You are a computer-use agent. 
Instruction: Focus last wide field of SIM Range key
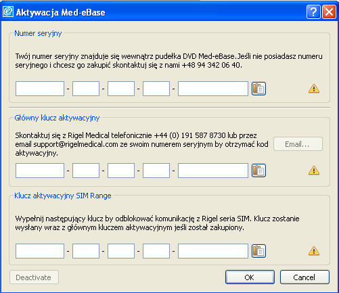pyautogui.click(x=213, y=251)
